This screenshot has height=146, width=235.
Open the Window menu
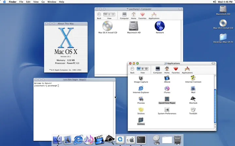tap(52, 2)
